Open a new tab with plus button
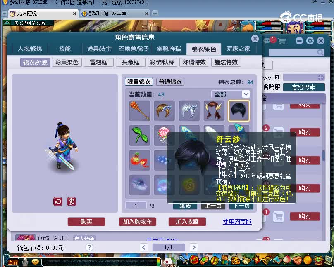This screenshot has height=267, width=334. tap(155, 13)
